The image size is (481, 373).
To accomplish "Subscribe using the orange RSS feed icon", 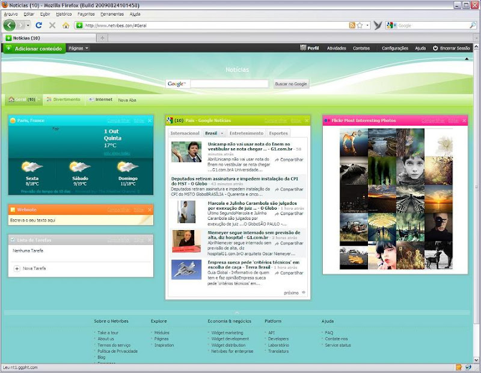I will (352, 25).
